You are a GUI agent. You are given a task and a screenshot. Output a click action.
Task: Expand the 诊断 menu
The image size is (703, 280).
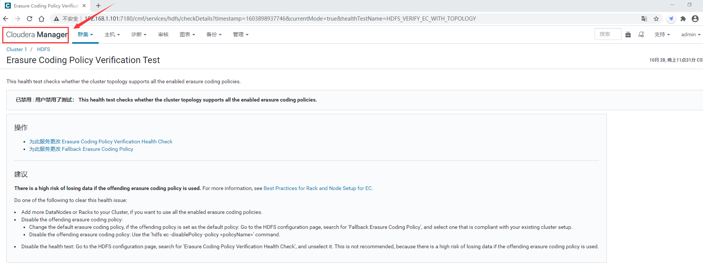click(x=139, y=34)
